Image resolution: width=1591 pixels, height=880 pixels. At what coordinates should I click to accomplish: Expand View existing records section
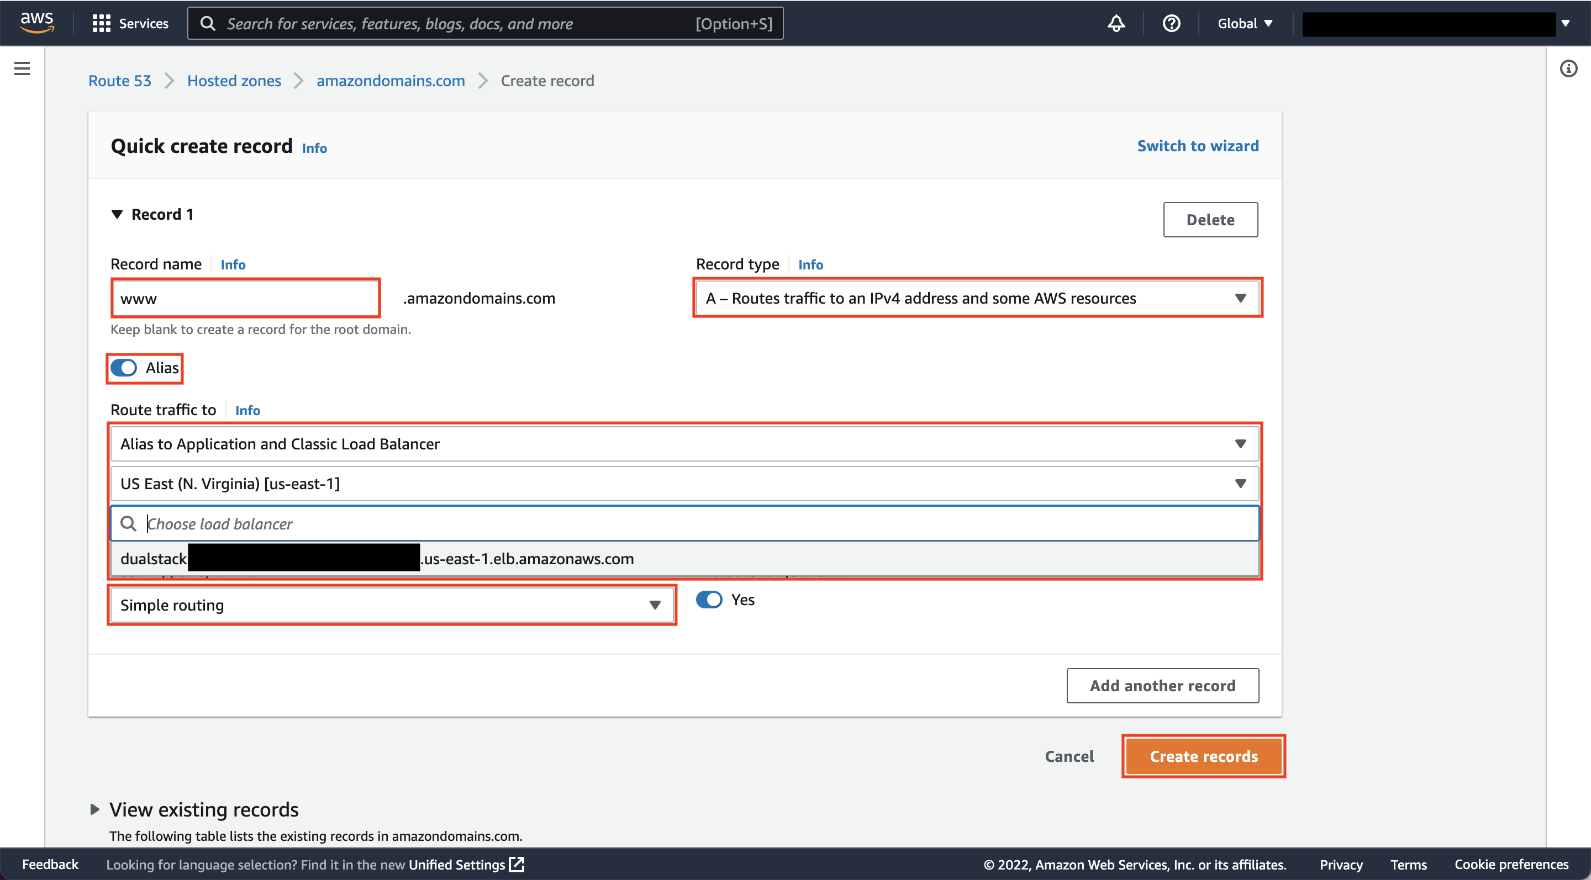click(95, 809)
